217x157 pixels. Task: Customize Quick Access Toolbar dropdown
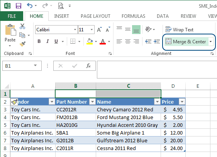point(70,6)
